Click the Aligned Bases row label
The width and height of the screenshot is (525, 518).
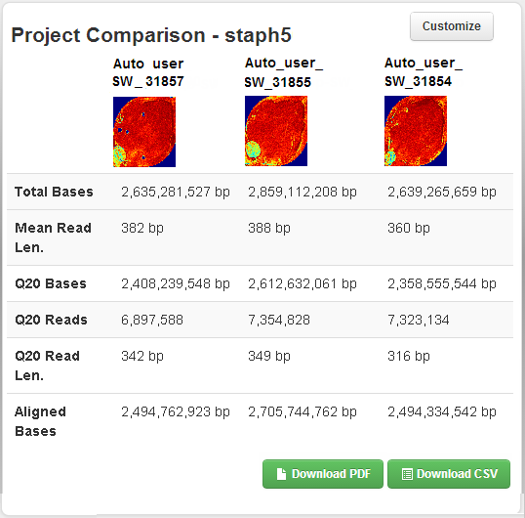click(x=40, y=421)
